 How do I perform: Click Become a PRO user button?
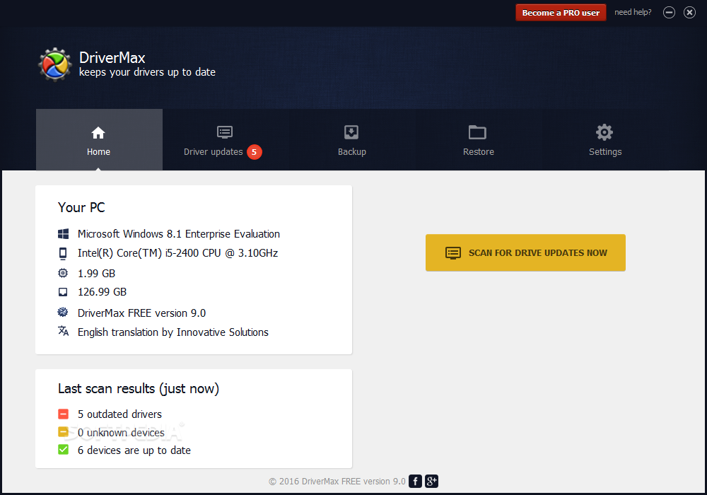click(x=561, y=13)
